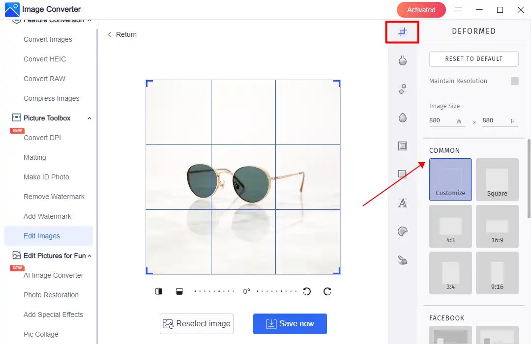This screenshot has width=531, height=344.
Task: Rotate the image counterclockwise
Action: [x=307, y=291]
